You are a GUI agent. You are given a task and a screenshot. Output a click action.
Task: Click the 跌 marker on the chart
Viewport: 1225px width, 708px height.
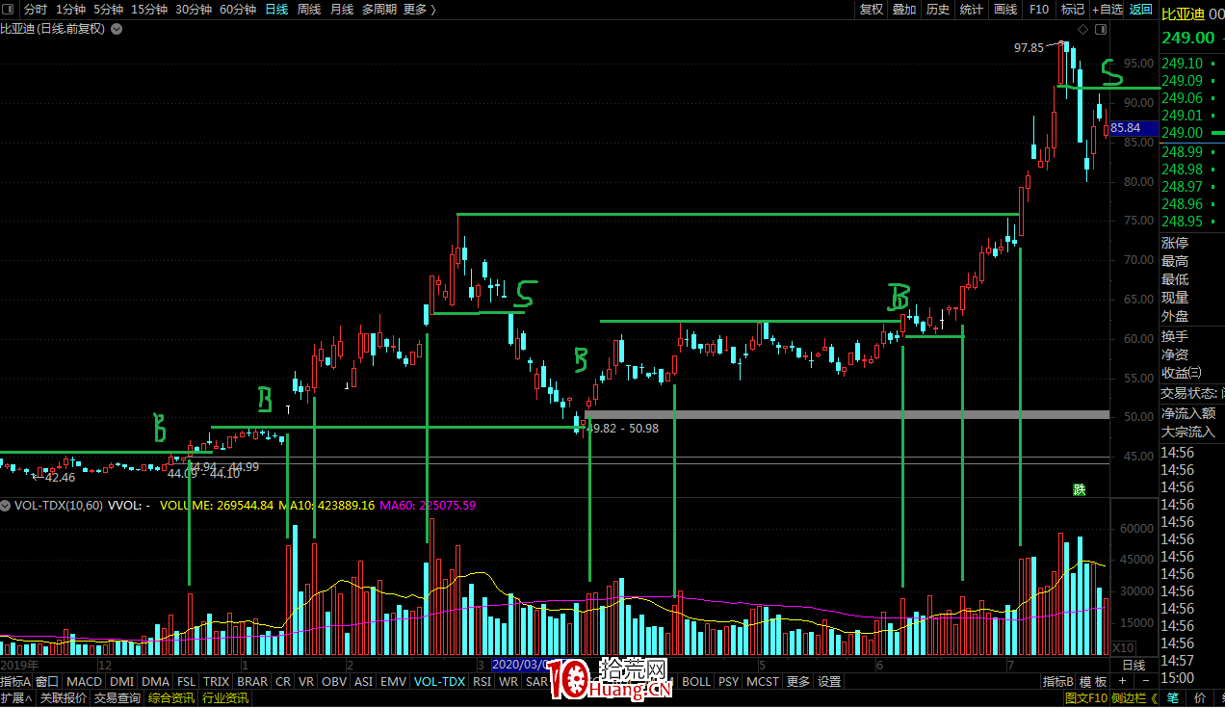tap(1080, 489)
